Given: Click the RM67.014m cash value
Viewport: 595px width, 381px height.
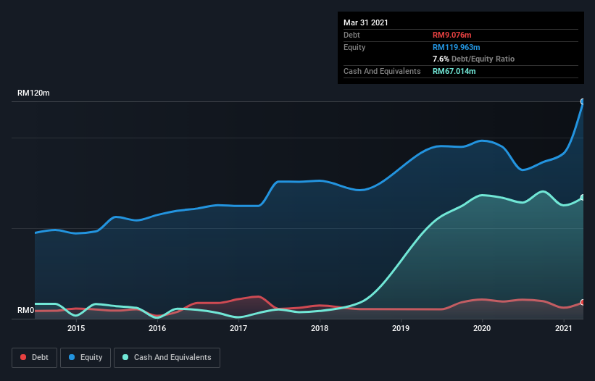Looking at the screenshot, I should (x=454, y=71).
